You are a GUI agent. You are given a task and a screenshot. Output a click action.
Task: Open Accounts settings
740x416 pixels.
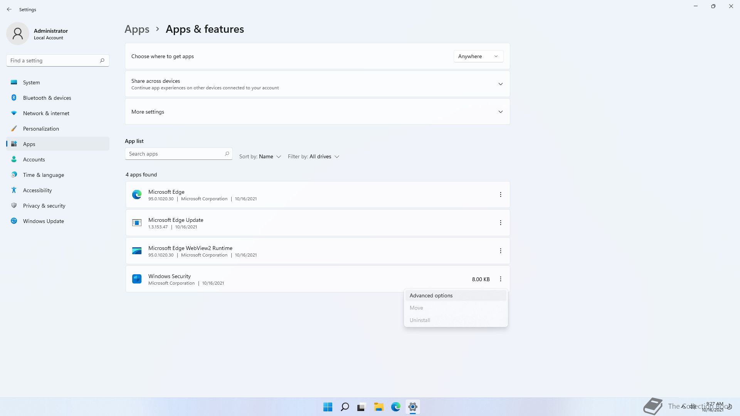[x=58, y=159]
